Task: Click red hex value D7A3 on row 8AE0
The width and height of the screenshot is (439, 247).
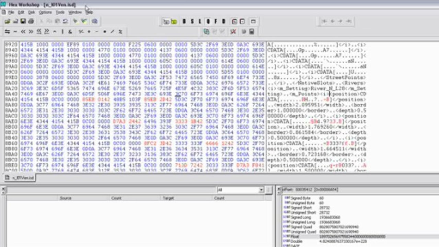Action: 118,121
